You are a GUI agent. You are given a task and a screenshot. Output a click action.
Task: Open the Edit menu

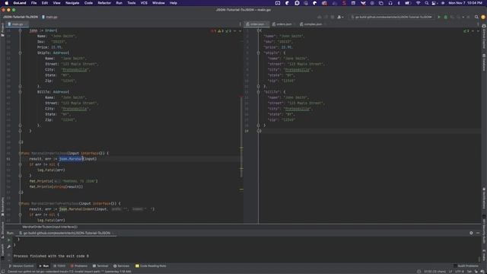click(45, 3)
